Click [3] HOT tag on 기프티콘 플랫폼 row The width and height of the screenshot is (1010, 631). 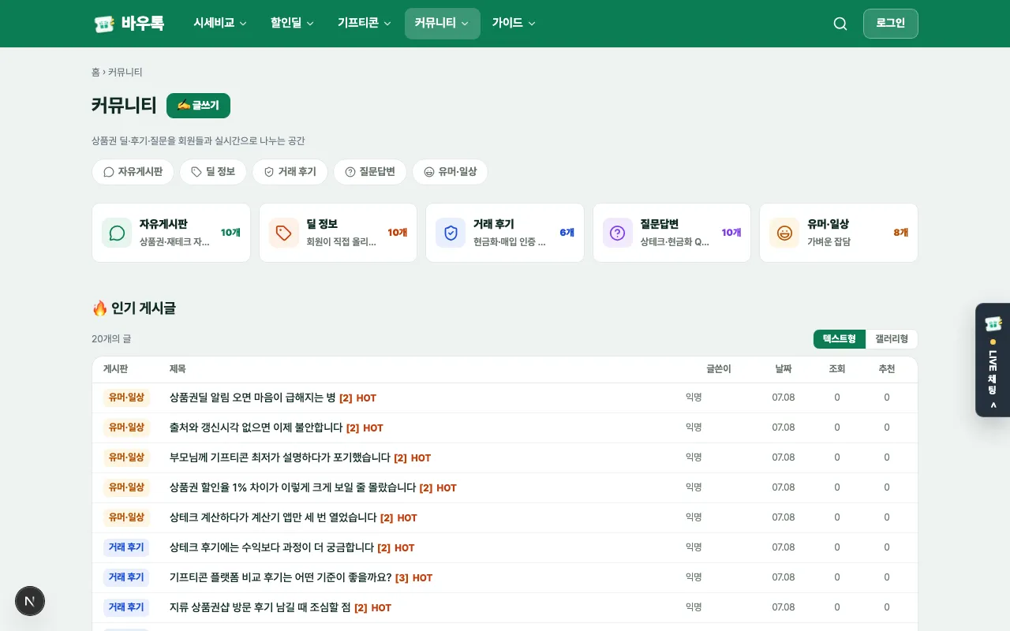coord(413,578)
